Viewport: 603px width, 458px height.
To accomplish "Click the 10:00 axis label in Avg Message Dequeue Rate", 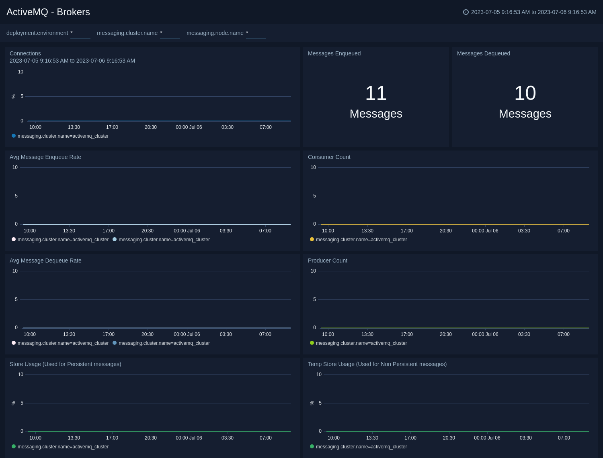I will point(30,334).
